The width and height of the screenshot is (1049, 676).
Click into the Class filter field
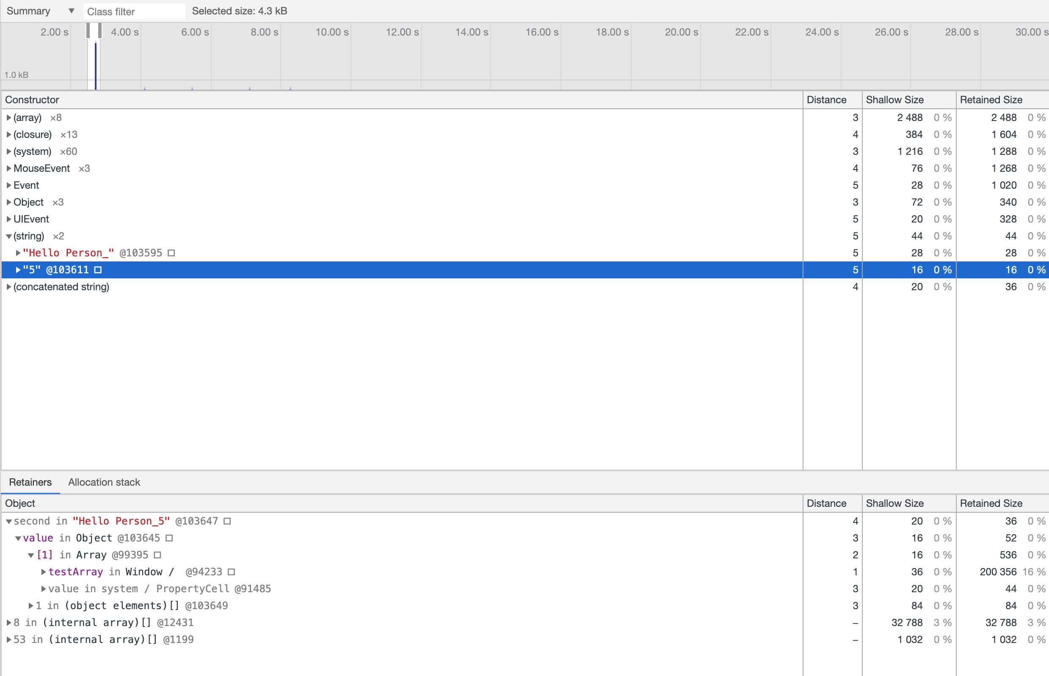point(134,11)
